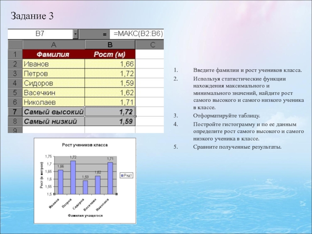The height and width of the screenshot is (234, 312).
Task: Select the Самый низкий value cell 1,59
Action: (x=110, y=121)
